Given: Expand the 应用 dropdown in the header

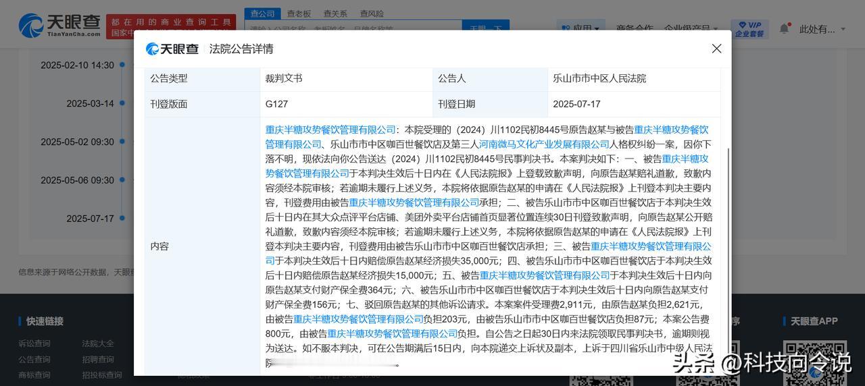Looking at the screenshot, I should pos(581,29).
